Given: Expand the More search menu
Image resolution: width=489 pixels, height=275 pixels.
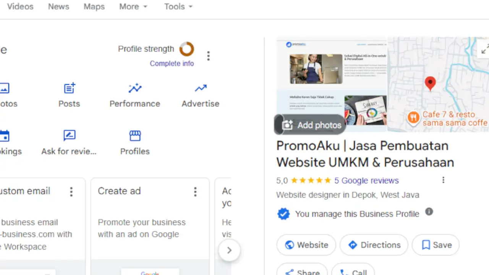Looking at the screenshot, I should tap(133, 6).
